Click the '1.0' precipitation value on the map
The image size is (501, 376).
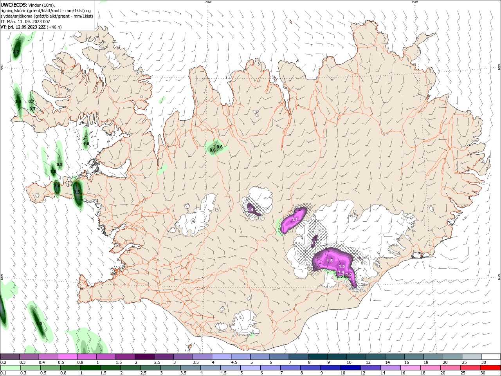click(x=86, y=144)
